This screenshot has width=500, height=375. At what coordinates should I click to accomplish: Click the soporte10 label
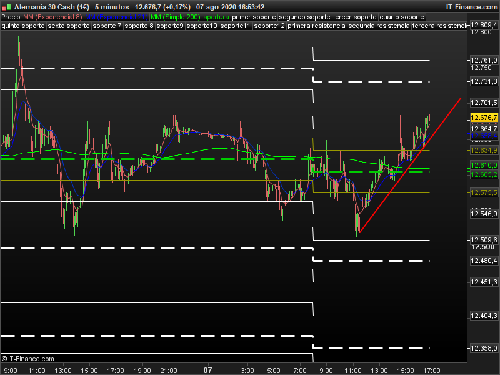point(202,26)
